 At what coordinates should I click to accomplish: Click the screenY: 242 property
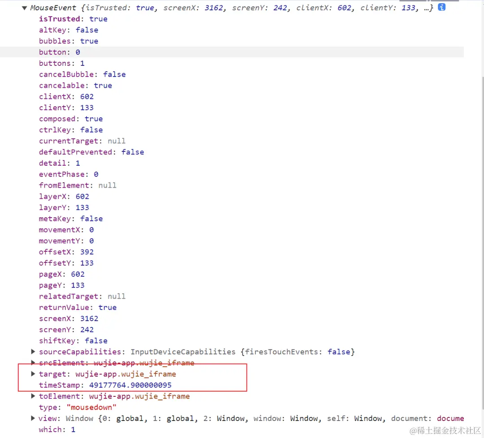pos(66,330)
